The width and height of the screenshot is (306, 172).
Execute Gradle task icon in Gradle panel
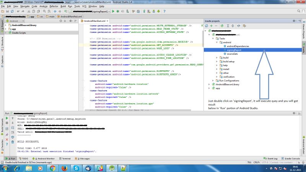(222, 26)
